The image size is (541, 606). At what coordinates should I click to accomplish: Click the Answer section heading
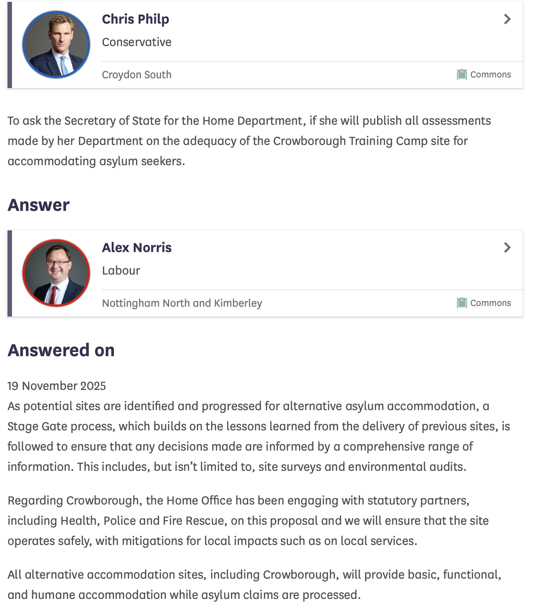coord(39,205)
